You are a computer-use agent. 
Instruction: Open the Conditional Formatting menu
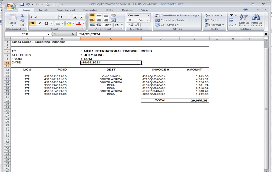[177, 16]
